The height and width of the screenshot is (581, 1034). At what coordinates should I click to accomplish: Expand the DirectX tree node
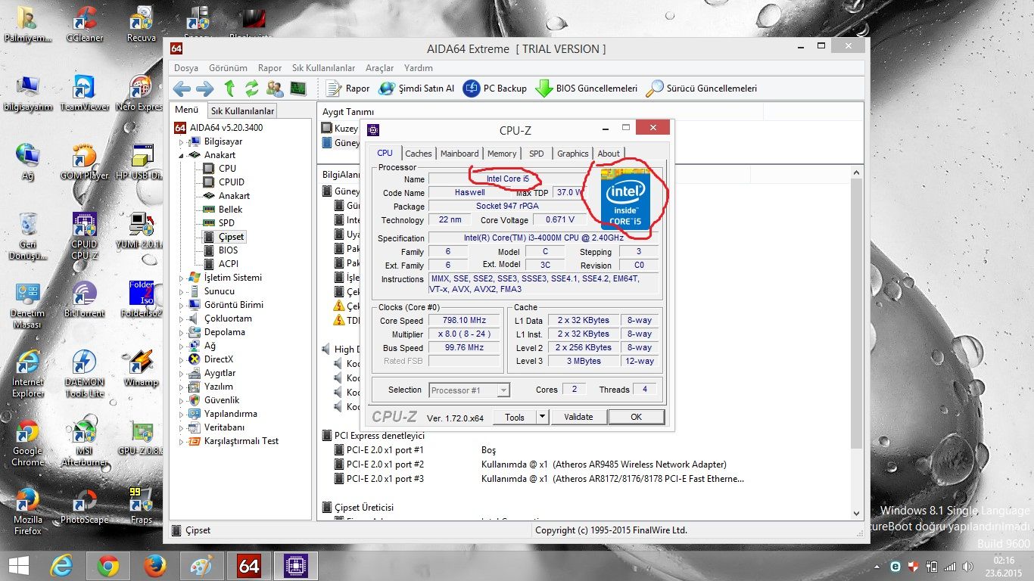point(182,359)
